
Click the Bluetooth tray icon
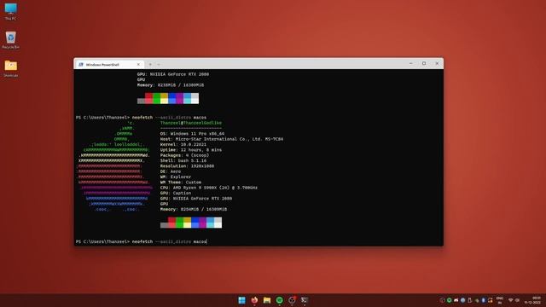pyautogui.click(x=484, y=300)
